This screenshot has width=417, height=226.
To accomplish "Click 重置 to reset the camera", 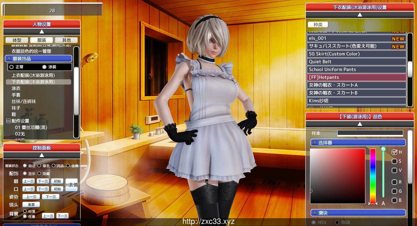I will (31, 205).
